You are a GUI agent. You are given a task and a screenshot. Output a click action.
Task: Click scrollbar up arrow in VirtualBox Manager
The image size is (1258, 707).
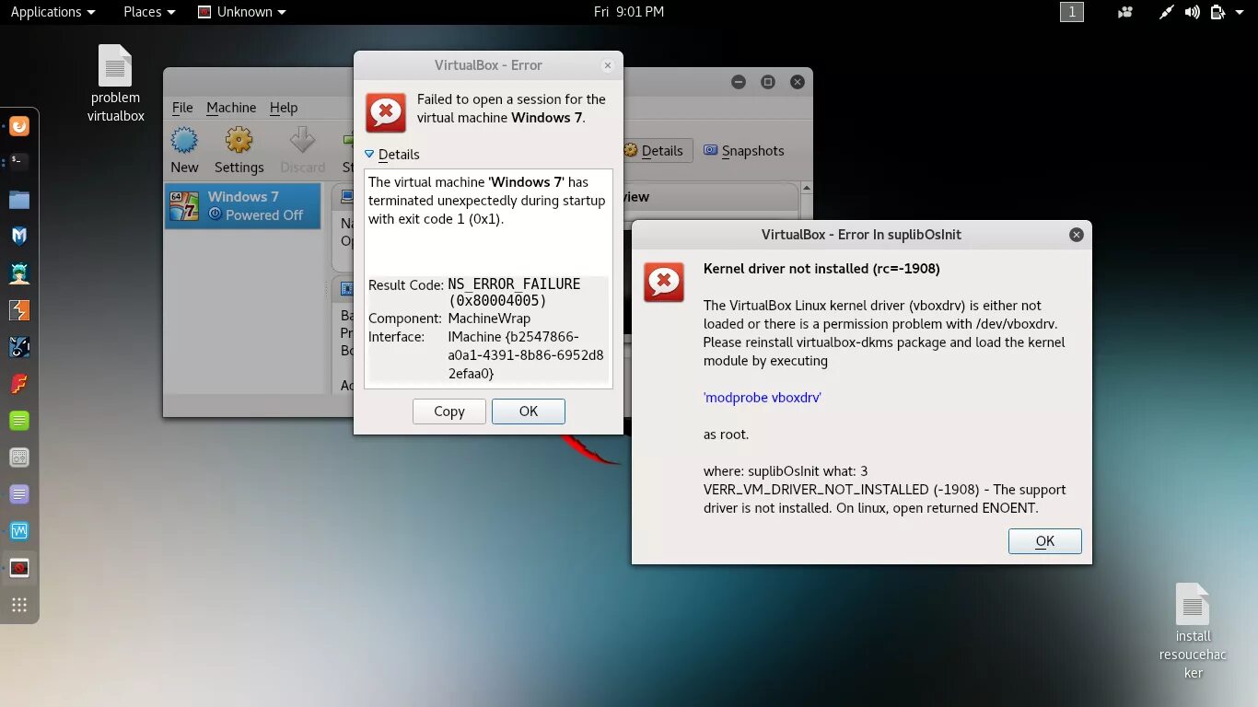click(x=806, y=189)
